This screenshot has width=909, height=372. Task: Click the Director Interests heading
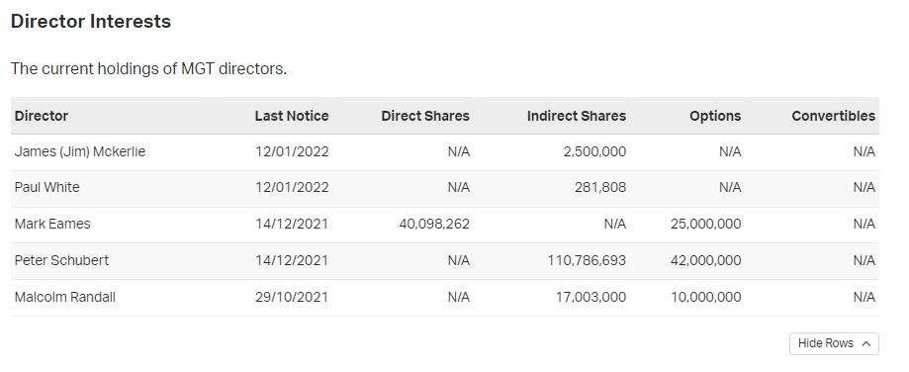click(x=91, y=22)
